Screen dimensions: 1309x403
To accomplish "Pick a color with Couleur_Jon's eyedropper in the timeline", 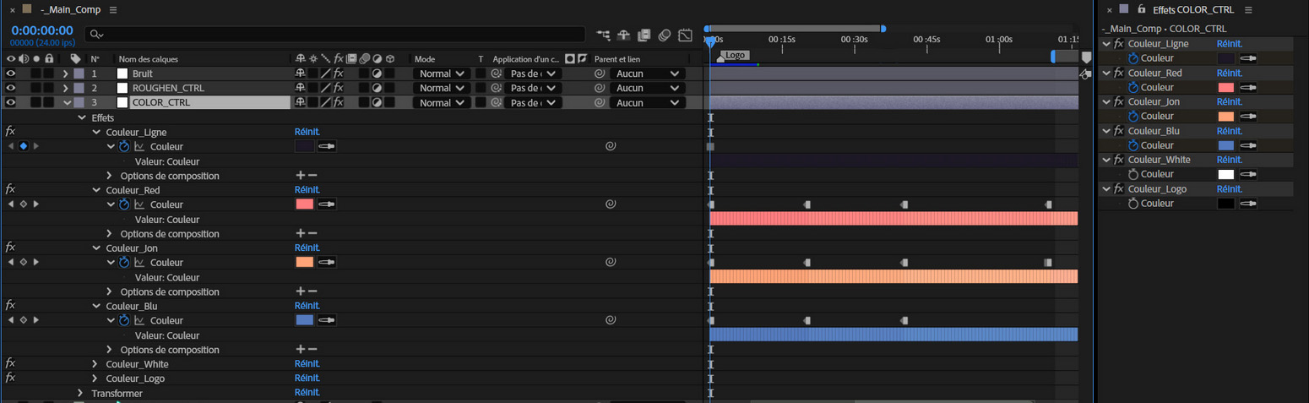I will (326, 263).
